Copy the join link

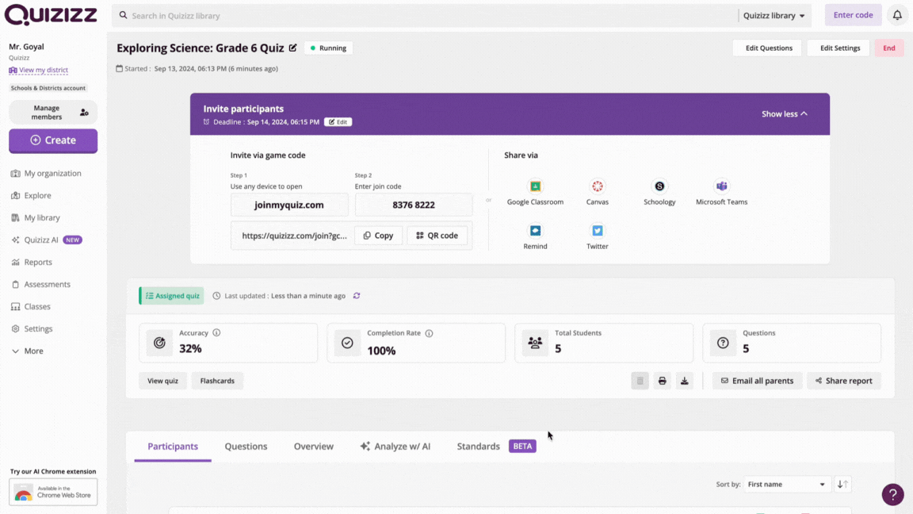tap(379, 236)
